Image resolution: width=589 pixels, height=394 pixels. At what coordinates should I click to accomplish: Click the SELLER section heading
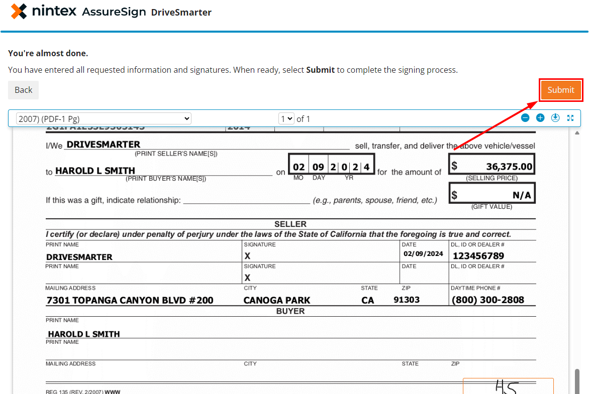290,224
